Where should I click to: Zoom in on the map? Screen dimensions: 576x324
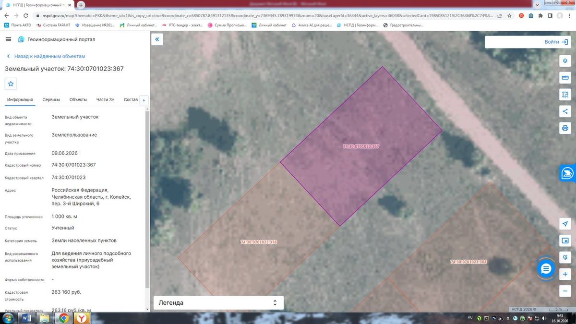[x=565, y=274]
